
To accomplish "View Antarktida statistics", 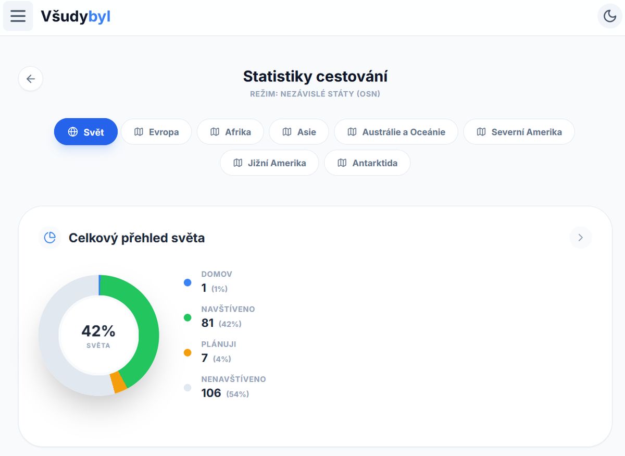I will 367,163.
